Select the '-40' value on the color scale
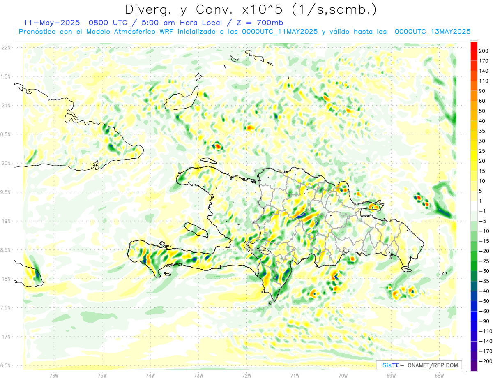493x381 pixels. click(x=485, y=291)
